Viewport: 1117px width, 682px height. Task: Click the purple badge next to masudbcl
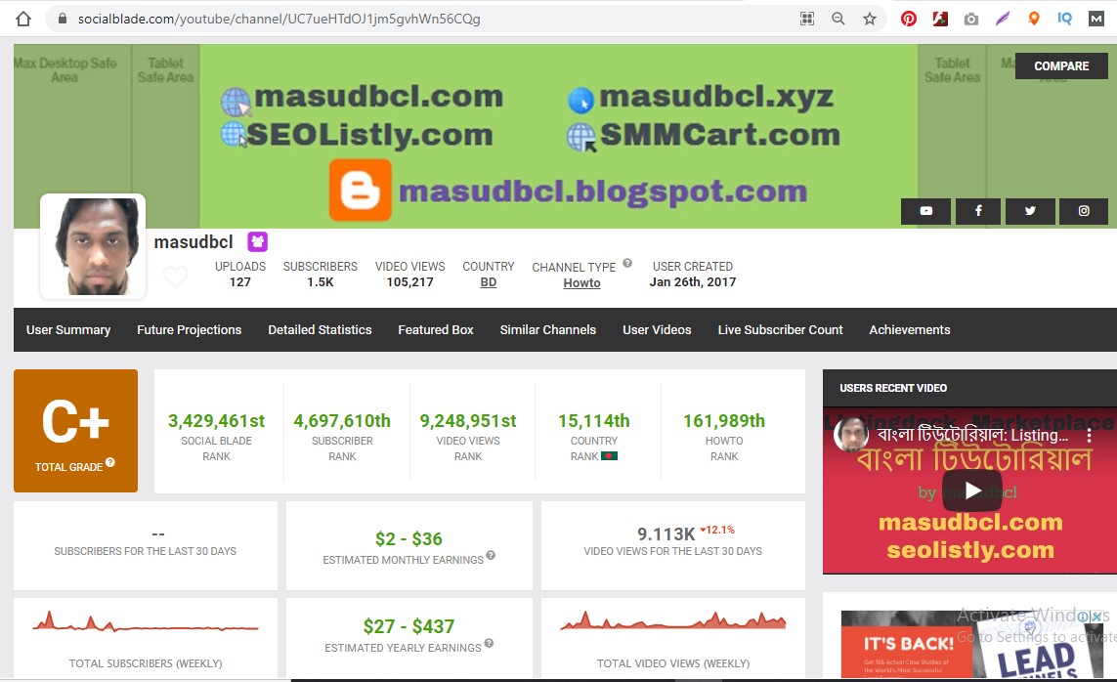tap(257, 242)
